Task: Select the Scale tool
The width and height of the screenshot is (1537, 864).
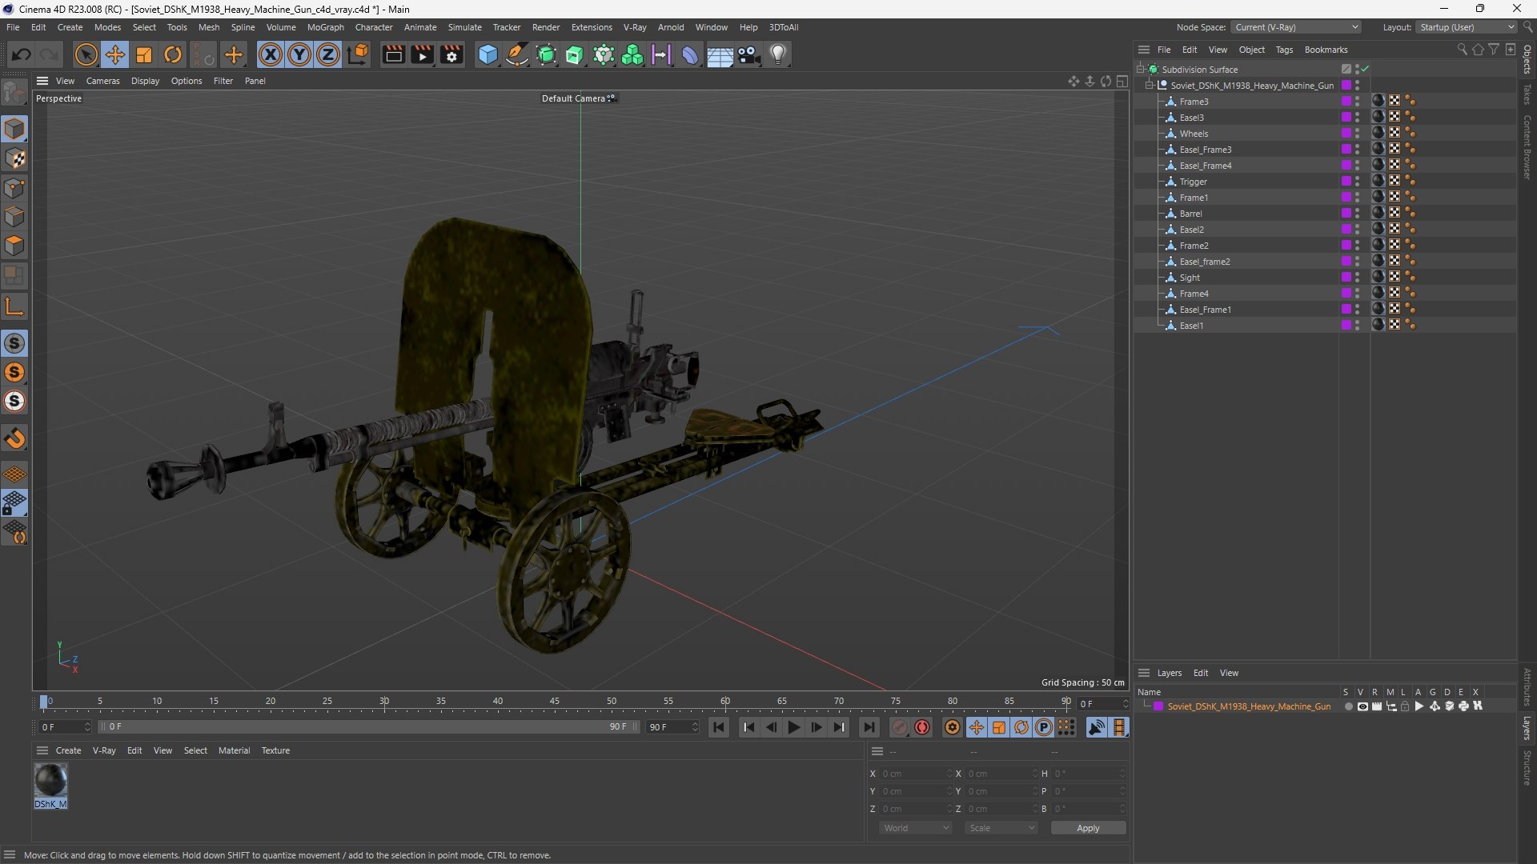Action: click(144, 54)
